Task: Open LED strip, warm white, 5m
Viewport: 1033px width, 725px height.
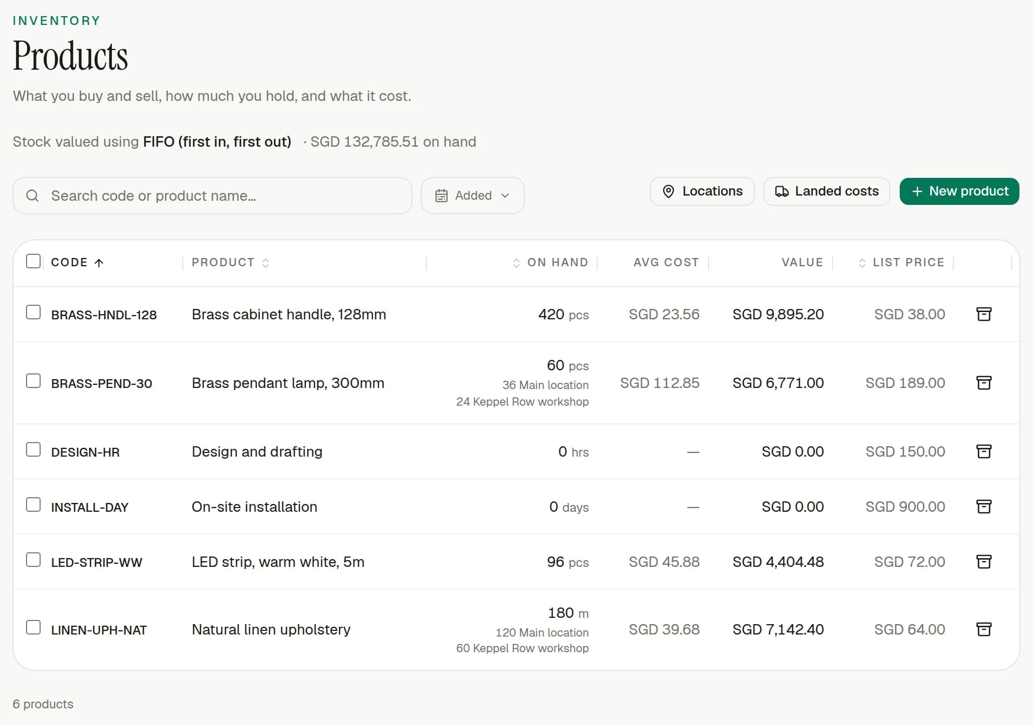Action: coord(278,562)
